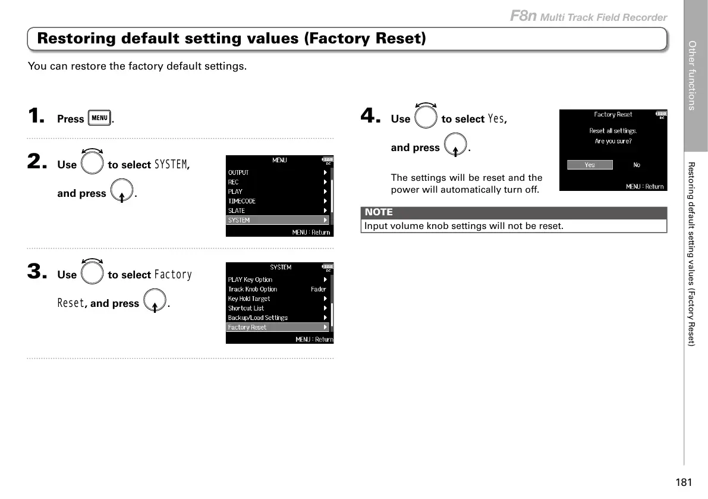Open Shortcut List label
This screenshot has width=708, height=499.
[x=246, y=308]
